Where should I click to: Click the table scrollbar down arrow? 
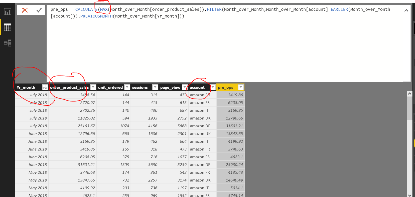tap(410, 195)
